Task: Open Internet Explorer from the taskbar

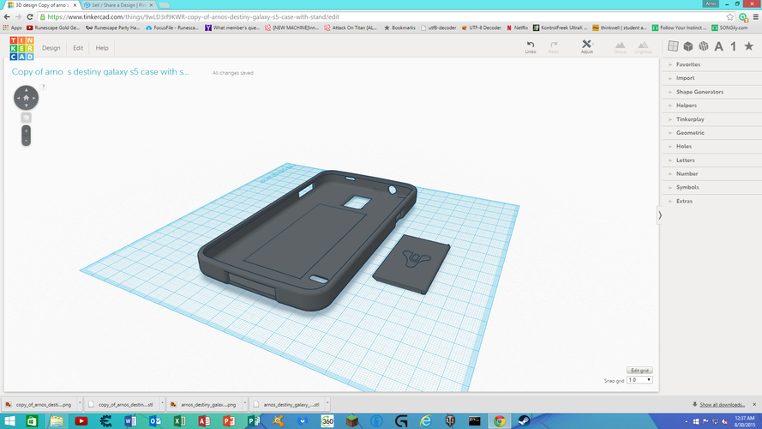Action: [426, 420]
